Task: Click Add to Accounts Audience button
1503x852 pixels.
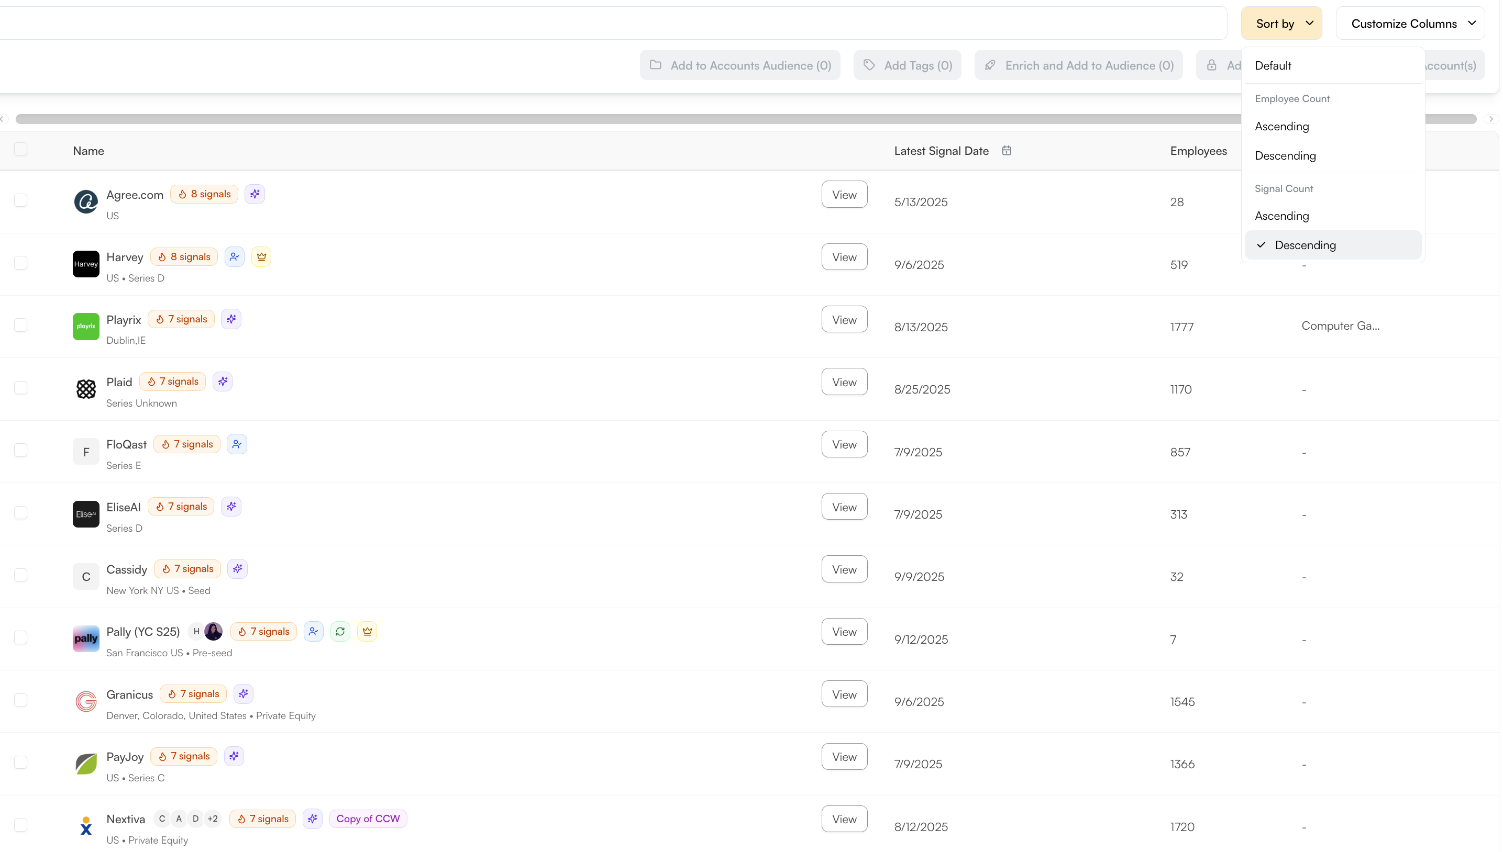Action: [x=740, y=65]
